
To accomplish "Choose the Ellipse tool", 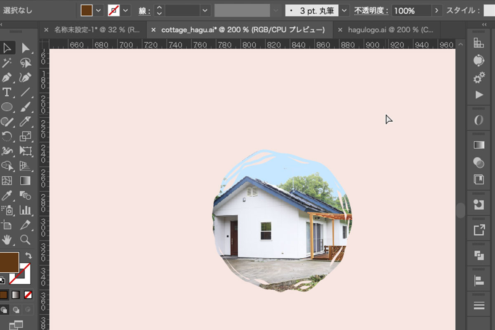I will [x=7, y=107].
